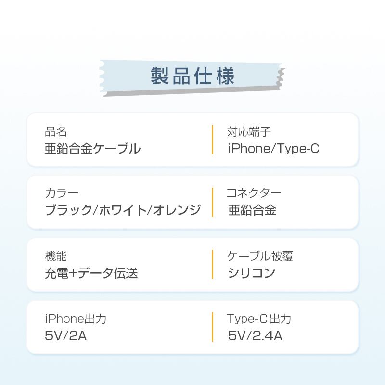The height and width of the screenshot is (385, 385).
Task: Click the iPhone/Type-C value text
Action: (273, 149)
